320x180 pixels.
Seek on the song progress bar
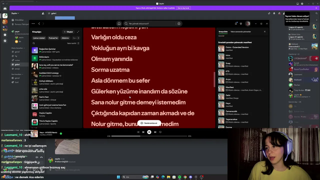(149, 136)
